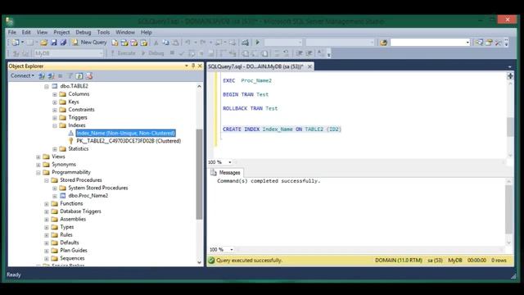Select the PK__TABLE2 clustered index item
524x295 pixels.
coord(129,141)
